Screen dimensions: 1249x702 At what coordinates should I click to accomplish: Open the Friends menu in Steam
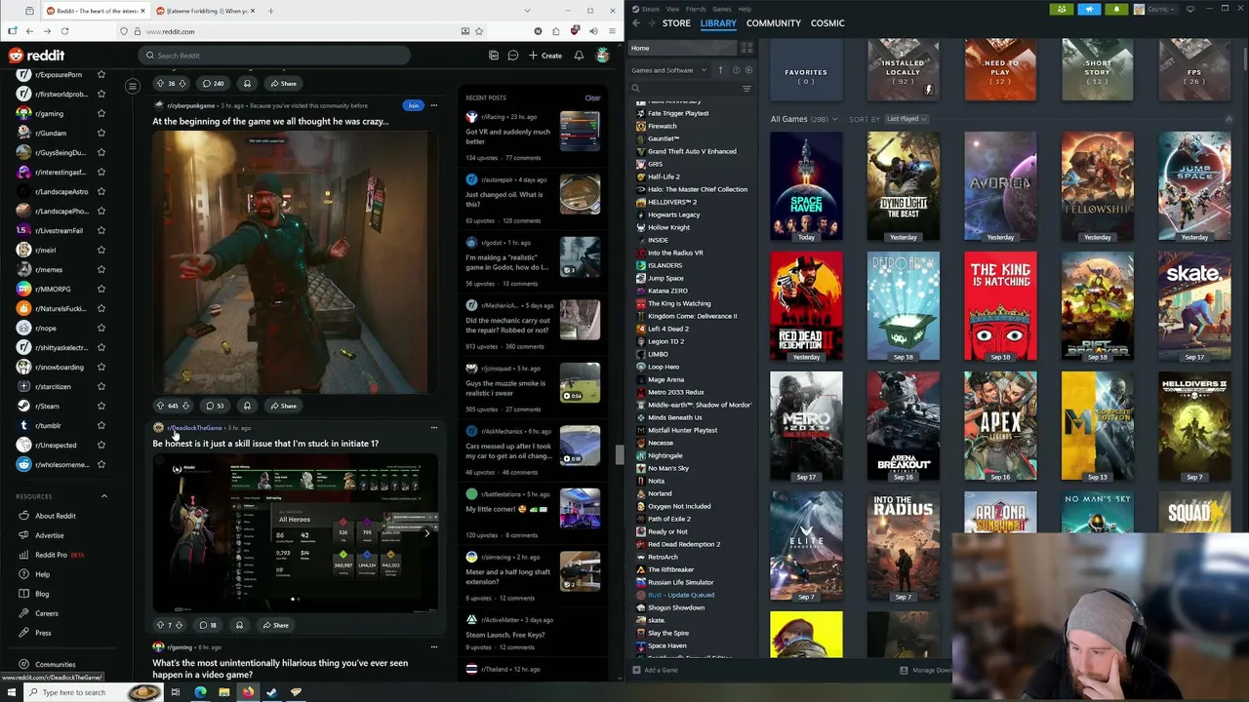coord(696,9)
